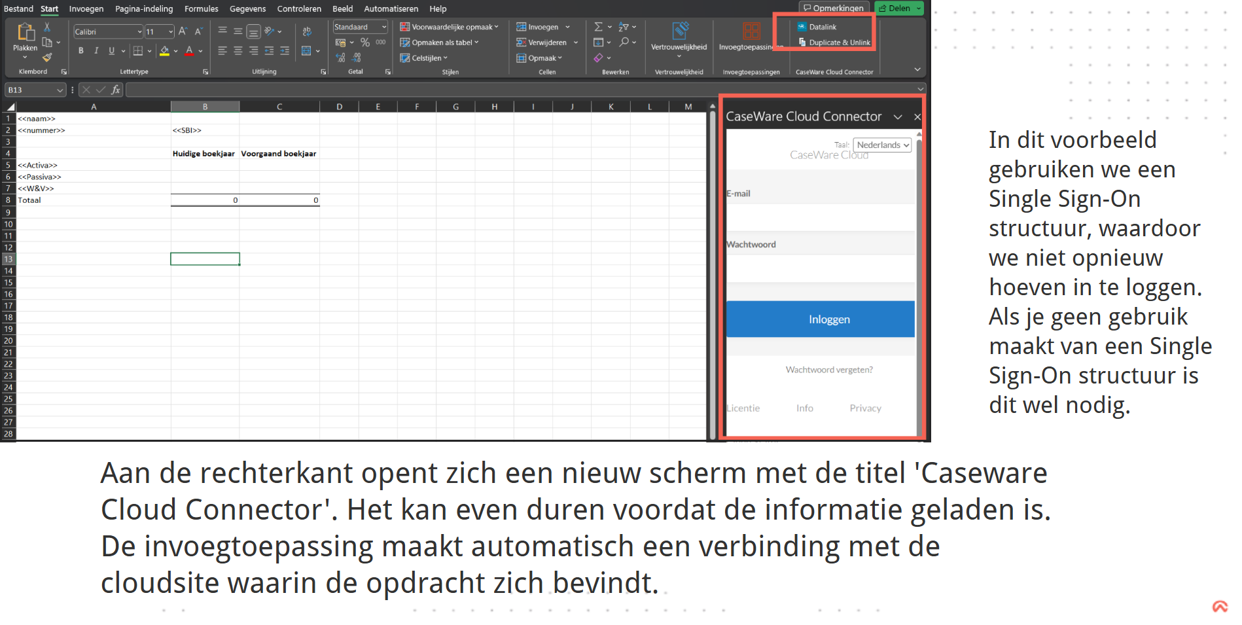The width and height of the screenshot is (1242, 625).
Task: Decrease font size with smaller A icon
Action: click(198, 31)
